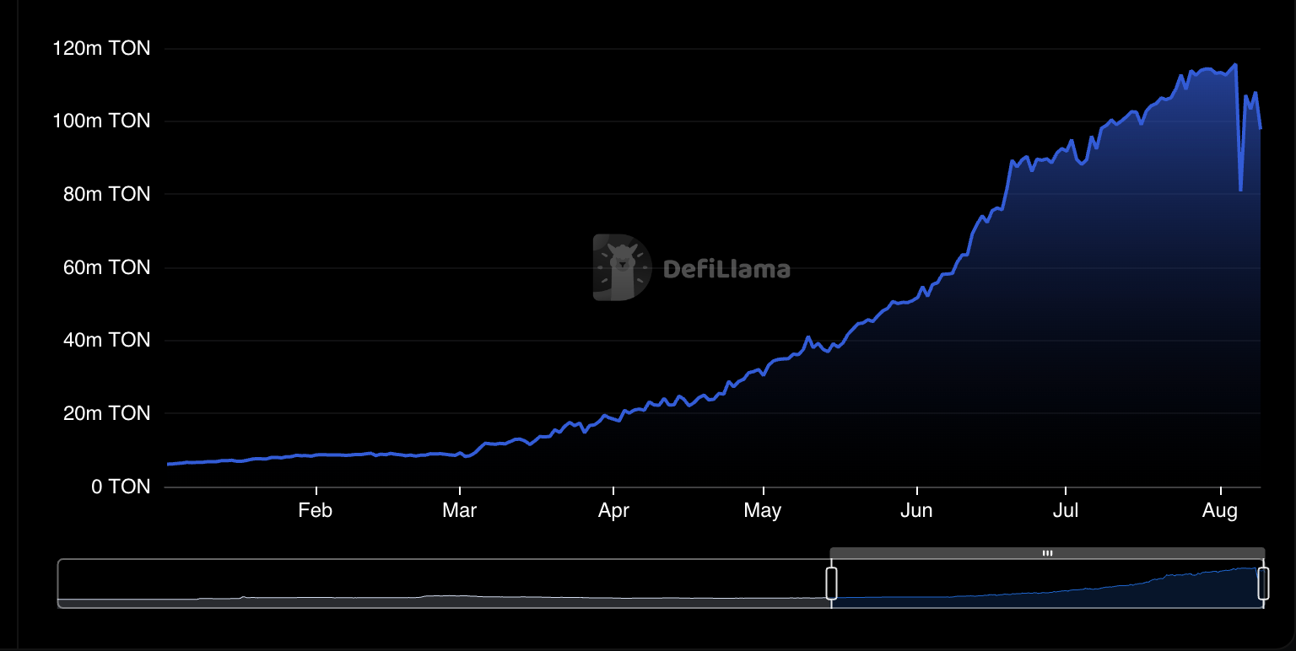The height and width of the screenshot is (651, 1296).
Task: Click the gray drag bar atop the selected range
Action: (x=1047, y=553)
